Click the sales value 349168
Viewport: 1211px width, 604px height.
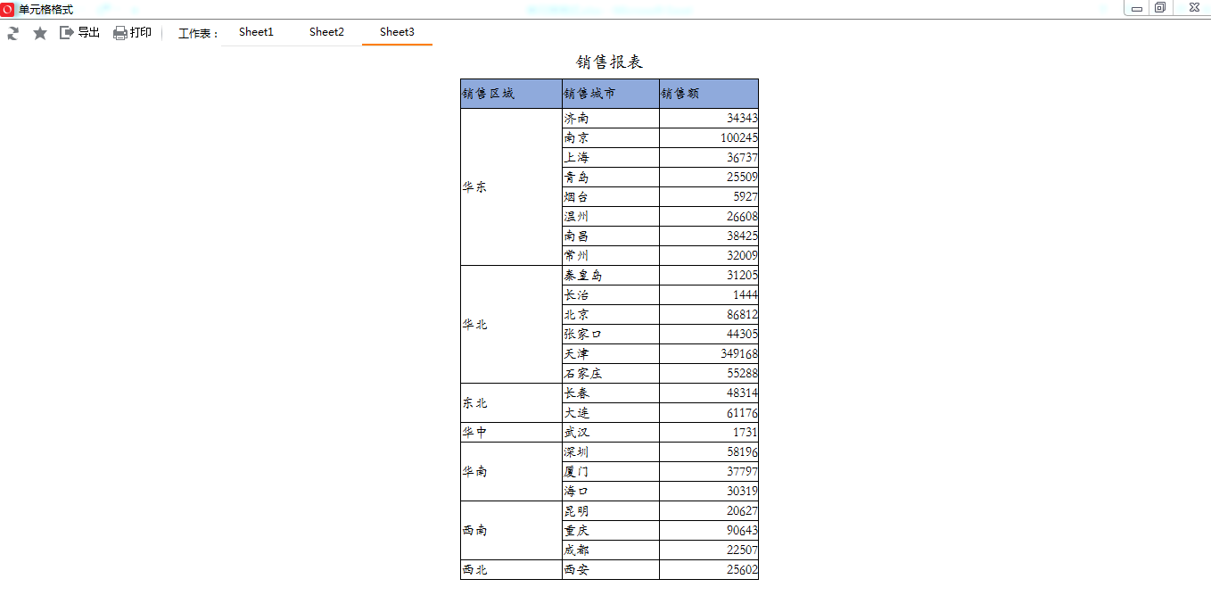pyautogui.click(x=739, y=354)
